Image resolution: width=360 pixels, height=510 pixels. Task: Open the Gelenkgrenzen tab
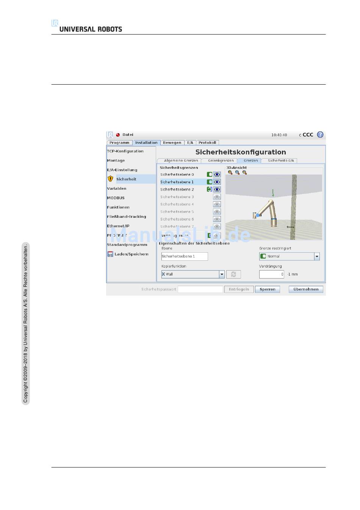click(221, 161)
